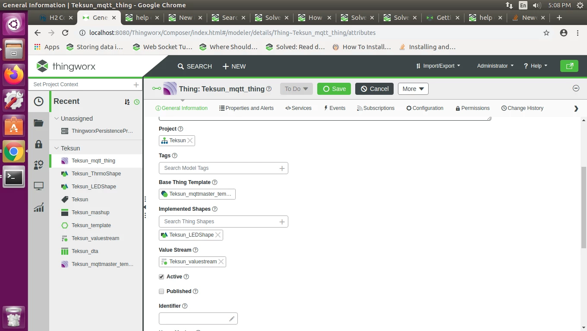
Task: Open the Browse folder icon in sidebar
Action: (x=39, y=123)
